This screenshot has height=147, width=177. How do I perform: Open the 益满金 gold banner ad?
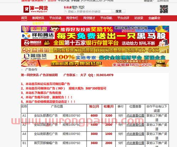[x=95, y=50]
